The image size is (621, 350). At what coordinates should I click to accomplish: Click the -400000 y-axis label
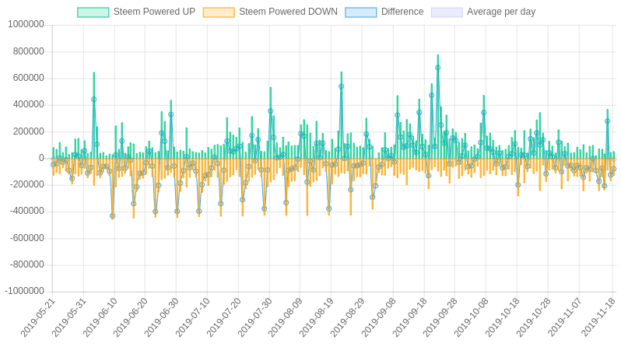[26, 212]
